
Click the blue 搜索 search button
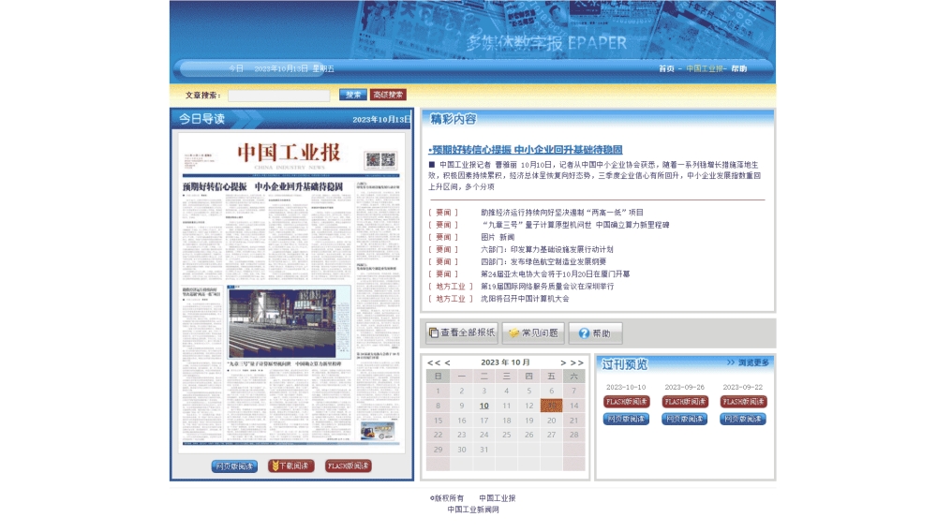352,95
